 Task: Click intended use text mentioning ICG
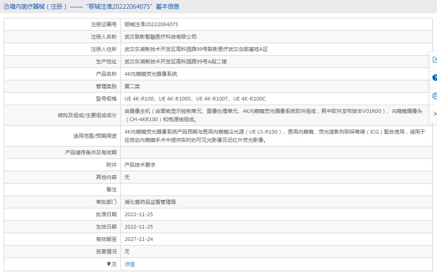click(x=275, y=136)
